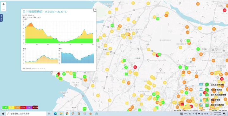The height and width of the screenshot is (116, 228).
Task: Click the 台中複循環機組 popup title
Action: pyautogui.click(x=32, y=12)
